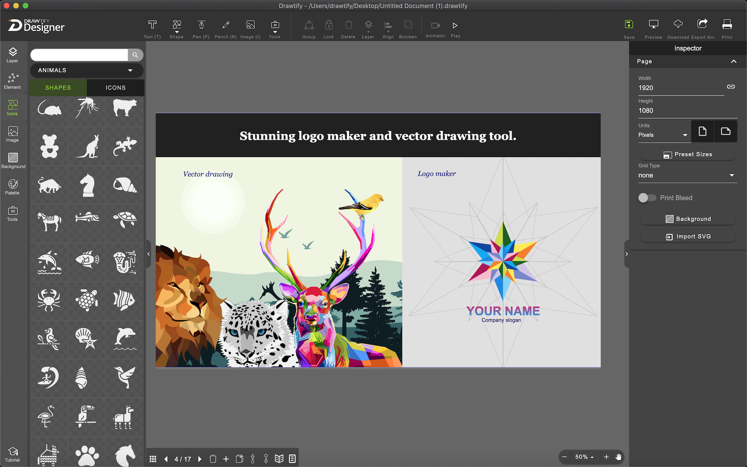
Task: Open the Palette panel in left sidebar
Action: [12, 187]
